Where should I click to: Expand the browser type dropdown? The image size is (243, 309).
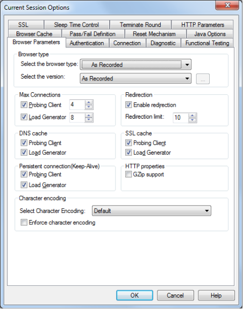pyautogui.click(x=135, y=65)
